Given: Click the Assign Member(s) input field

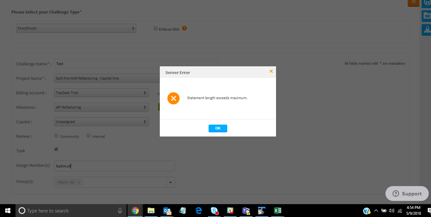Looking at the screenshot, I should tap(115, 166).
